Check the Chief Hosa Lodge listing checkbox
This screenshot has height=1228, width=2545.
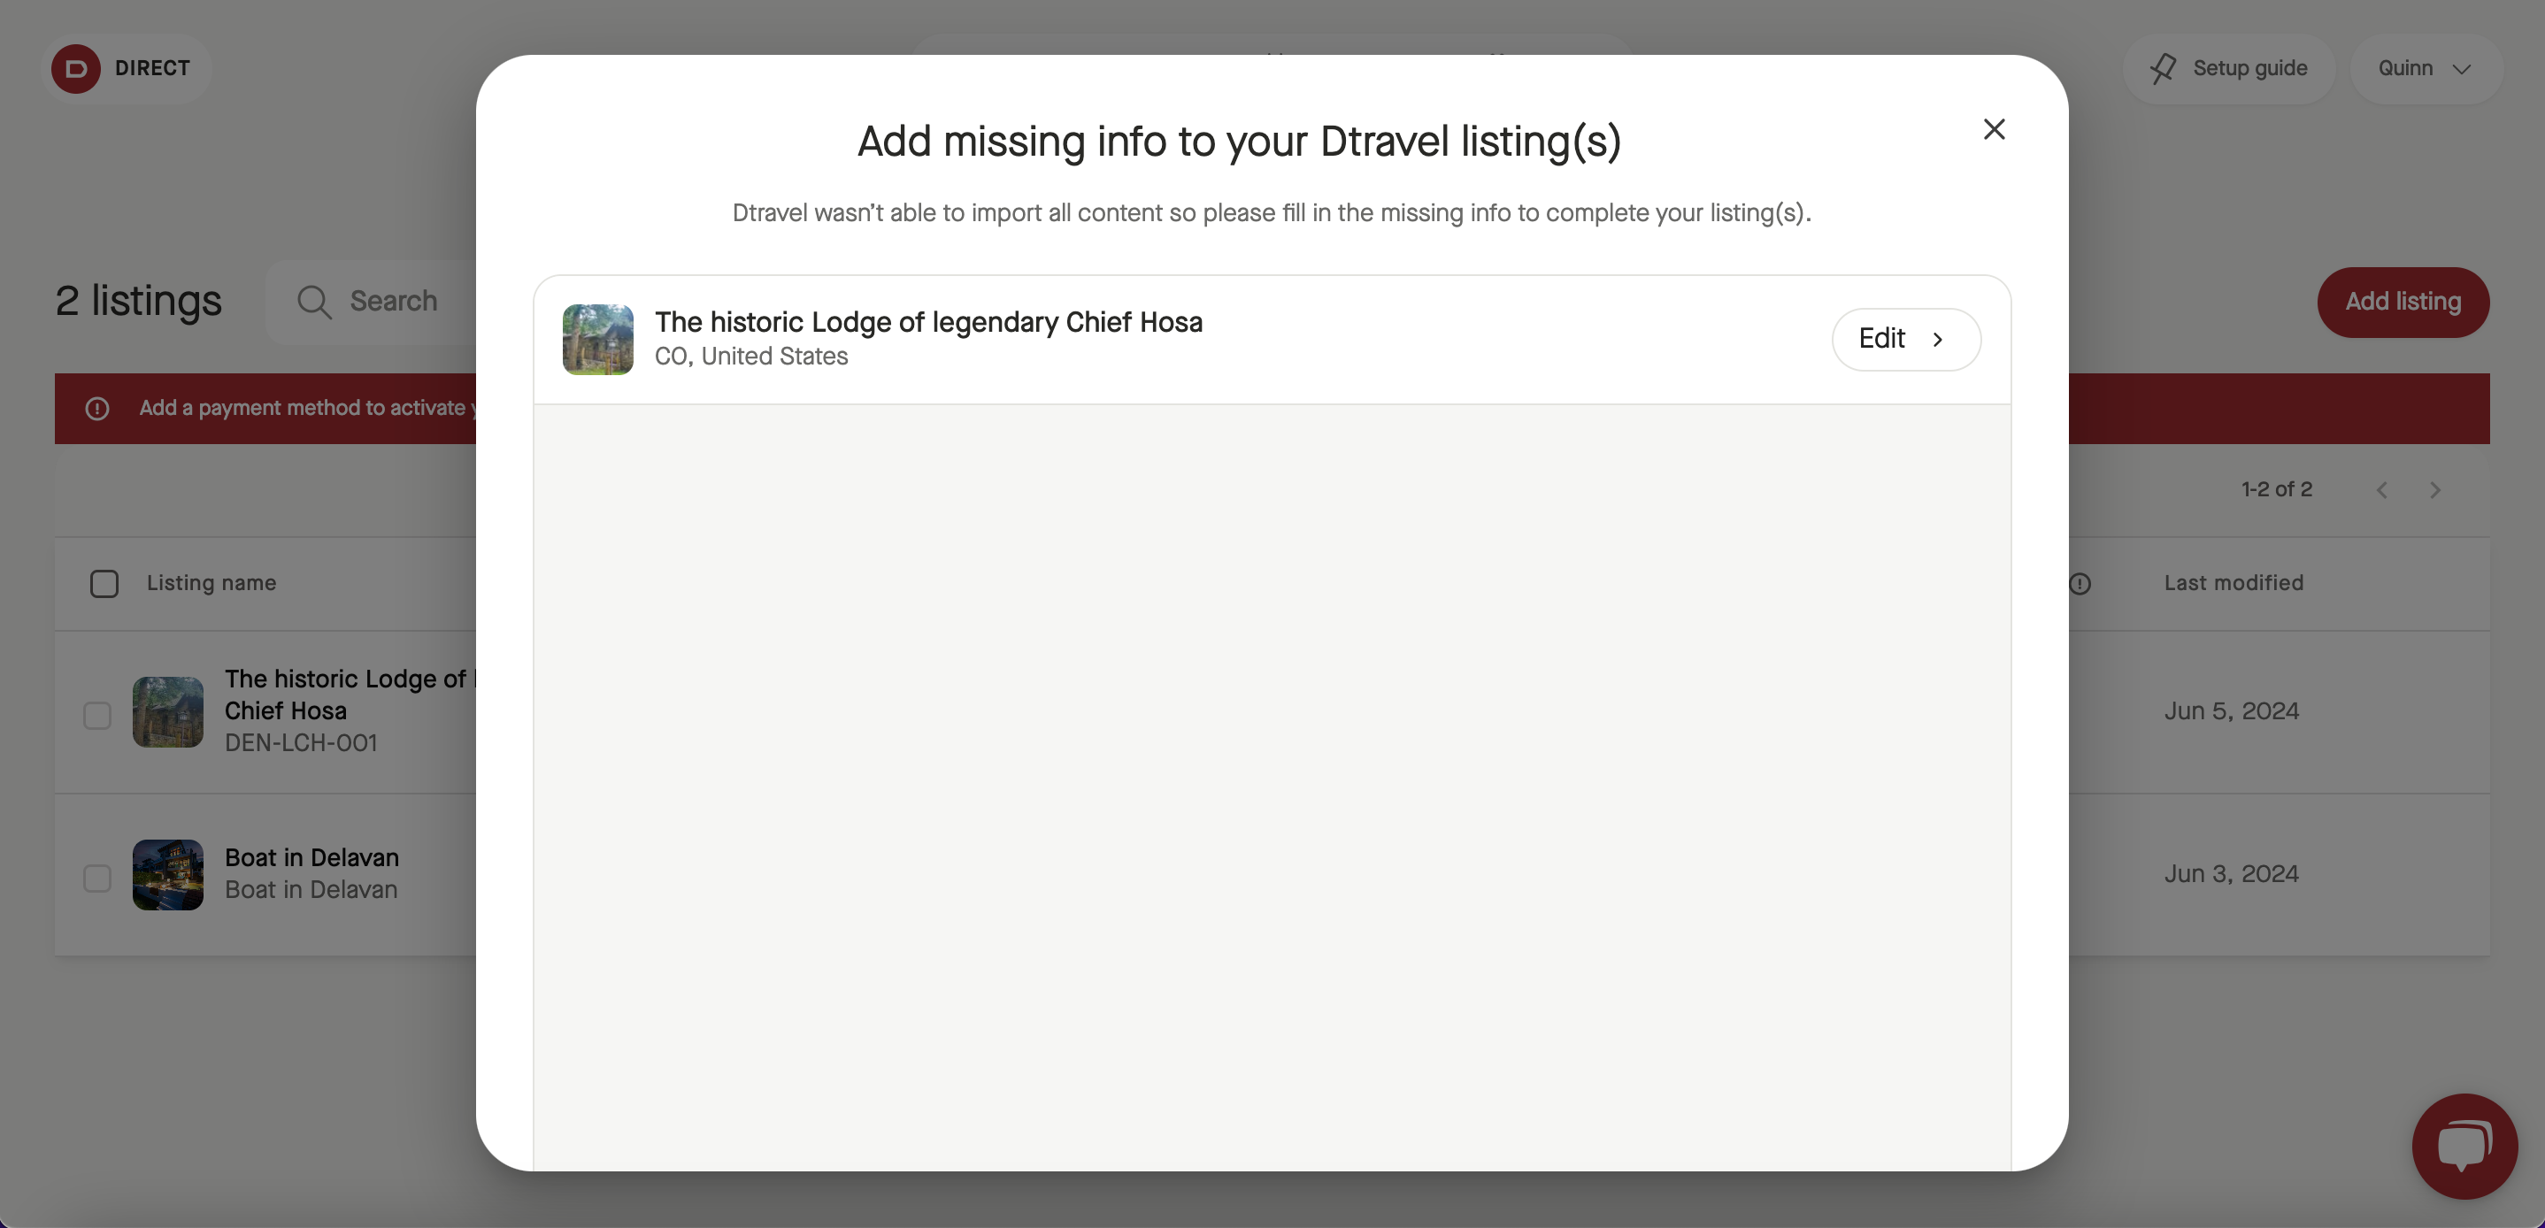(x=96, y=715)
